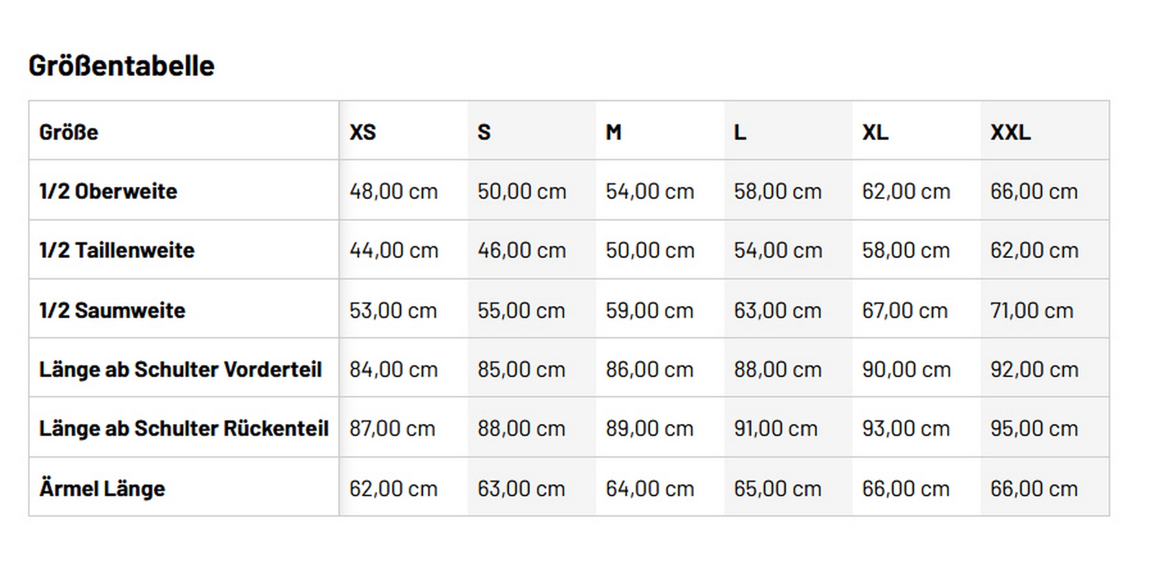Select the Taillenweite value for size M
This screenshot has width=1173, height=573.
(x=650, y=251)
